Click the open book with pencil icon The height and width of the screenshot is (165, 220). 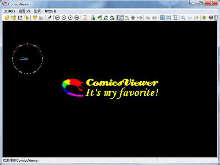coord(154,18)
